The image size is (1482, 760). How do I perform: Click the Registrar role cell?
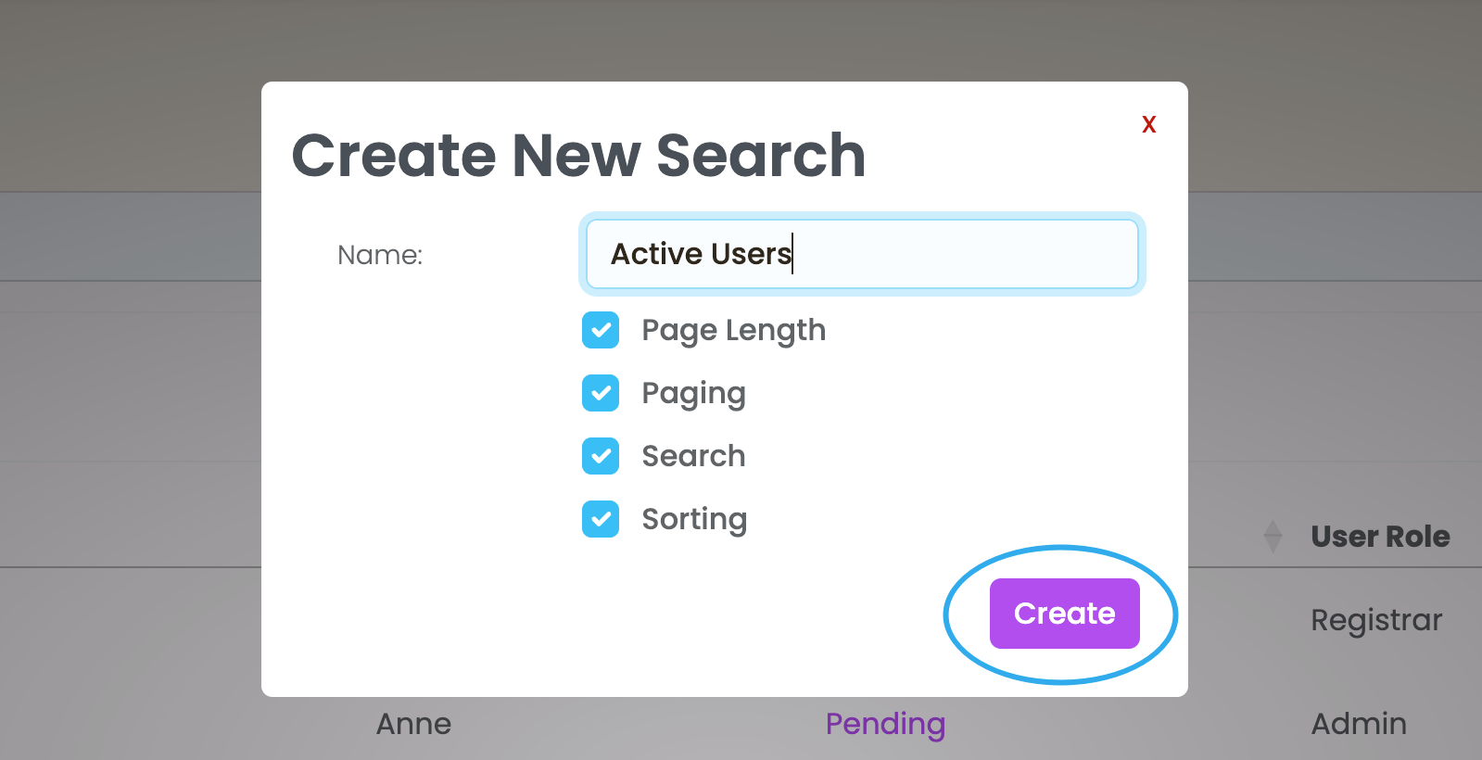[x=1376, y=620]
